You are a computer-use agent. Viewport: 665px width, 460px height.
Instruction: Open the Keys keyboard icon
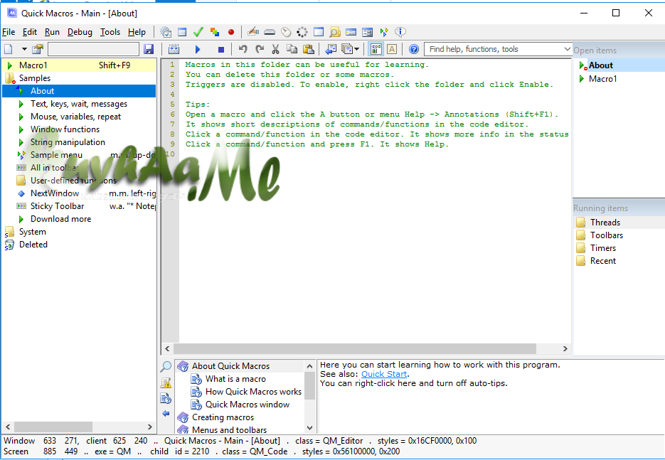tap(270, 32)
